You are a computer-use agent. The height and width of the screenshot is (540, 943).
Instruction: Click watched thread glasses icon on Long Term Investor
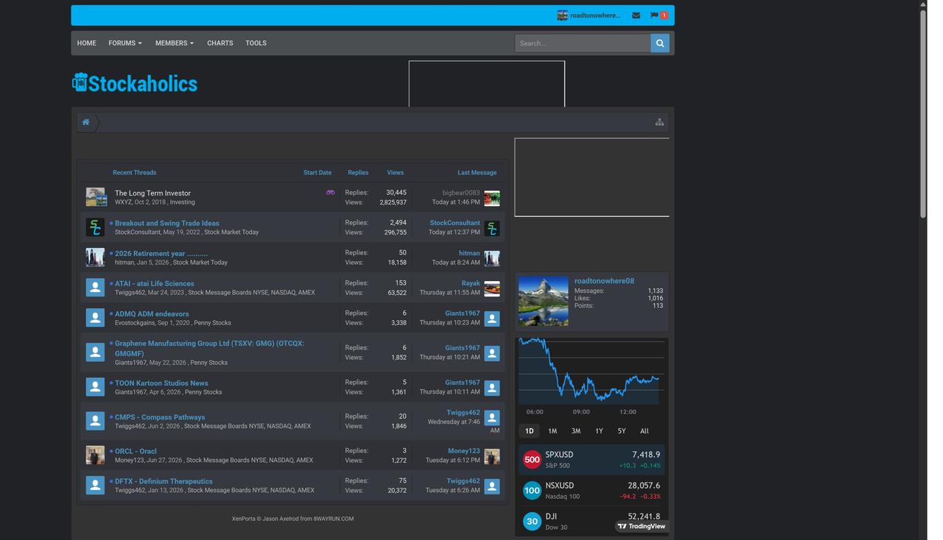(330, 193)
